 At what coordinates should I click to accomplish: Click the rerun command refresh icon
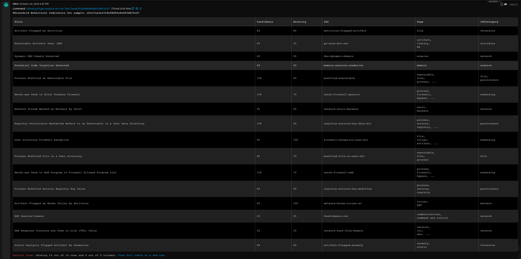[x=133, y=9]
